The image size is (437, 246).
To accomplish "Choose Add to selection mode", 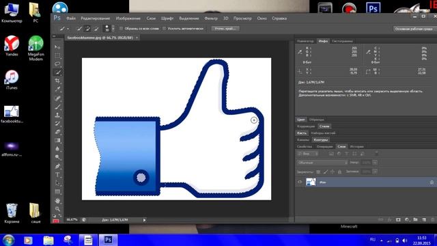I will [x=87, y=29].
